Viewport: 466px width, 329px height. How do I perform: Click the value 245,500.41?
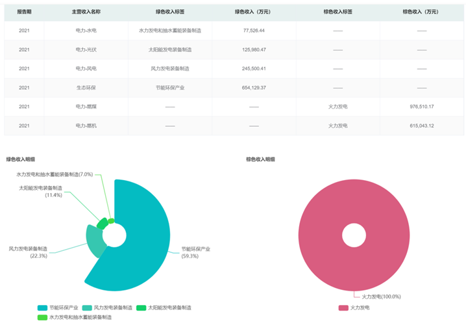point(254,69)
